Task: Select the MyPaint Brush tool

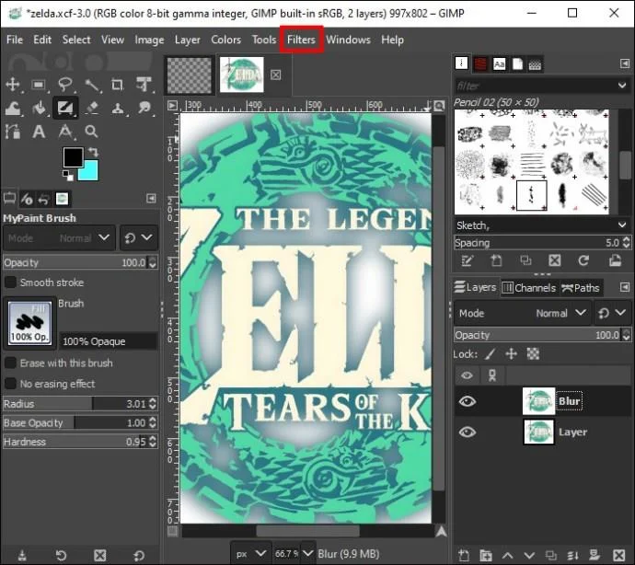Action: [65, 108]
